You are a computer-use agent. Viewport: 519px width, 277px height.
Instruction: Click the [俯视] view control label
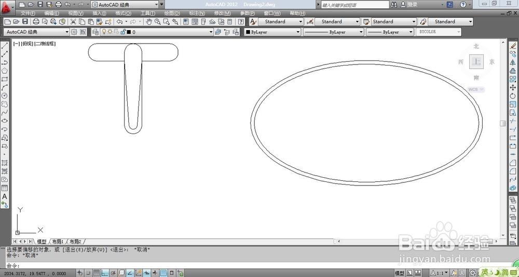[27, 44]
